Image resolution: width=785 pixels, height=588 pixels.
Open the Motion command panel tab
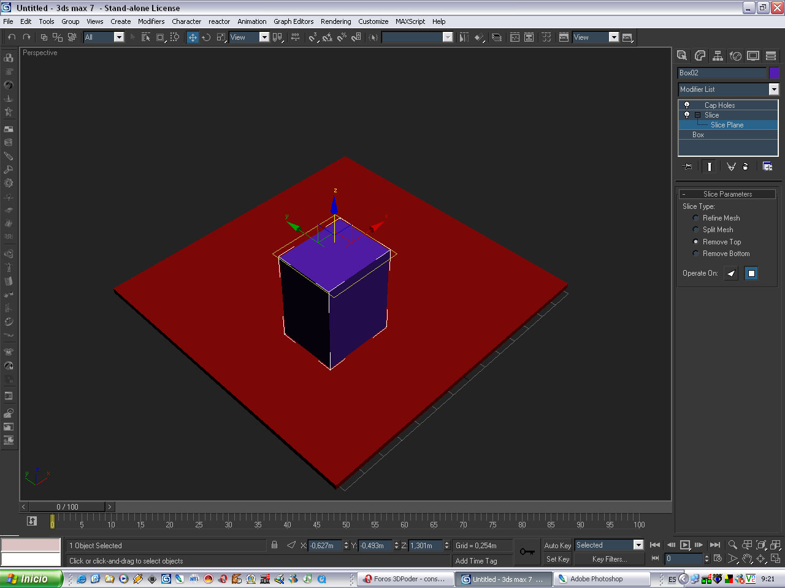(x=735, y=56)
